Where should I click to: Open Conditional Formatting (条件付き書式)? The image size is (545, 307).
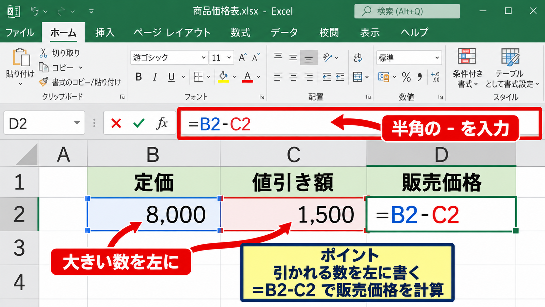point(467,68)
